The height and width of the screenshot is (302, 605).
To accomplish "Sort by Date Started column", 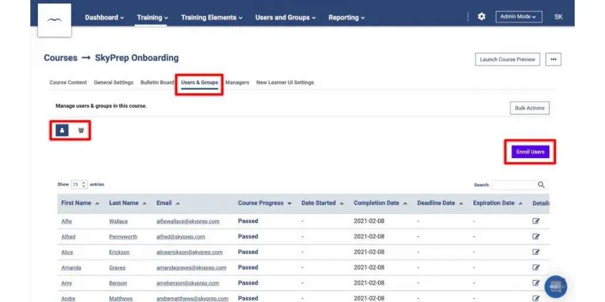I will click(x=323, y=203).
